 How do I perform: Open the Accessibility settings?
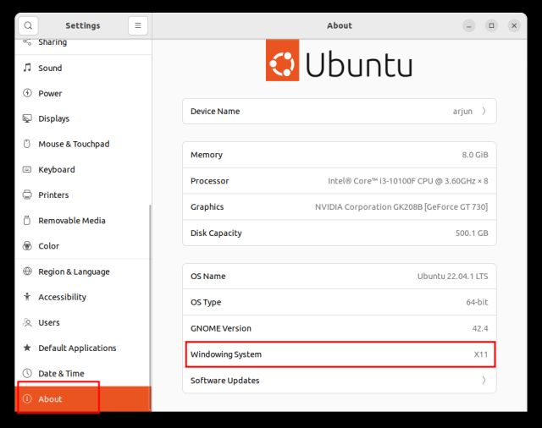pyautogui.click(x=83, y=297)
